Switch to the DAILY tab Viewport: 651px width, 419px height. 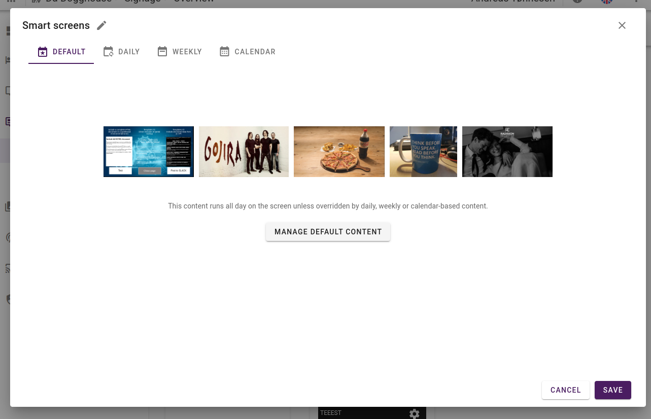(x=121, y=51)
